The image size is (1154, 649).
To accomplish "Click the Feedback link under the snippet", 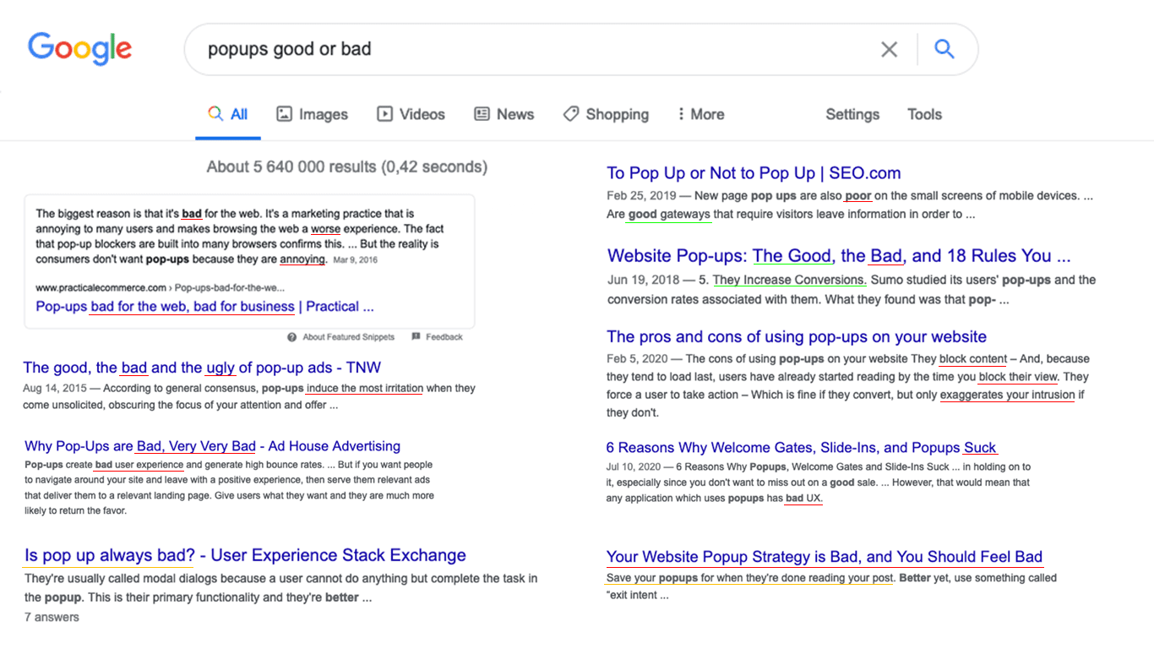I will pyautogui.click(x=444, y=337).
